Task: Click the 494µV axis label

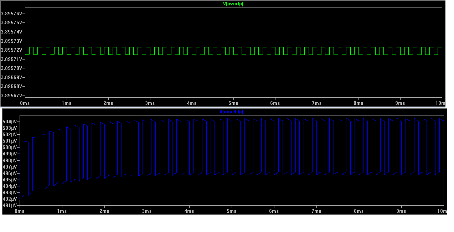Action: pos(10,186)
